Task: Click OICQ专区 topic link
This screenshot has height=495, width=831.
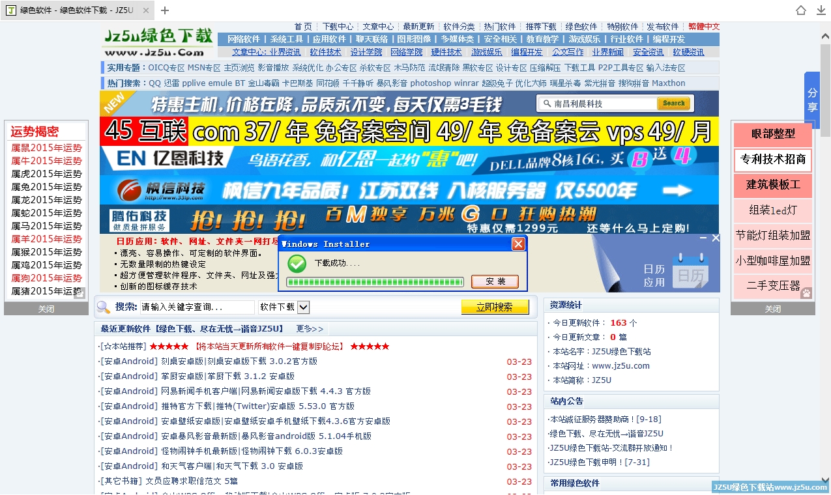Action: pyautogui.click(x=166, y=68)
